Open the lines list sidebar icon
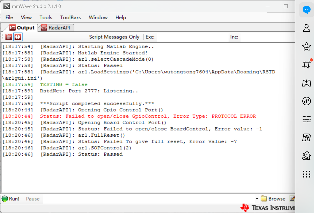 click(x=306, y=119)
